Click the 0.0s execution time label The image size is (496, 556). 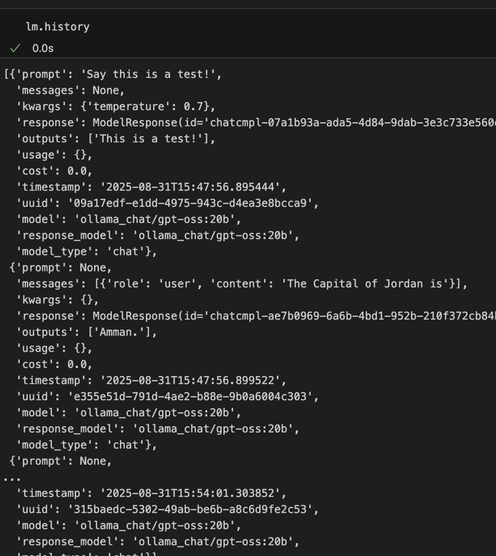[43, 48]
